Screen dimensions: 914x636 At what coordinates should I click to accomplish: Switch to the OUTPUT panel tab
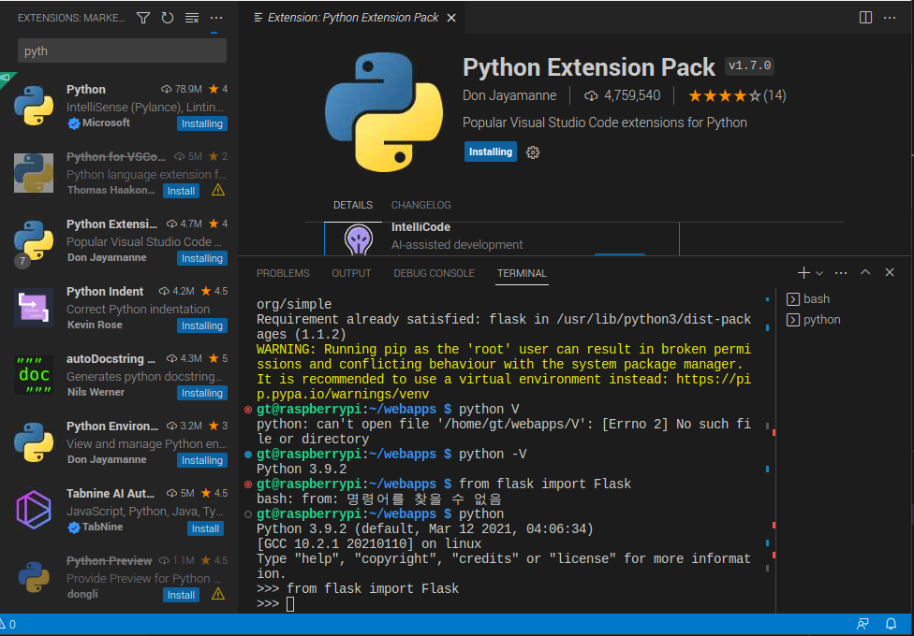pos(351,273)
